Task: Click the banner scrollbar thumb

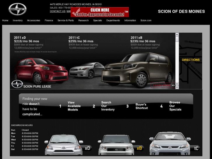Action: [x=177, y=39]
